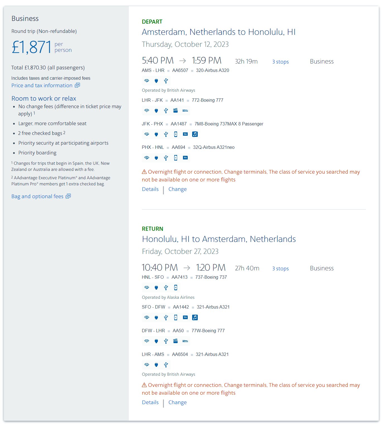Show the 3 stops on the departing flight

click(281, 62)
